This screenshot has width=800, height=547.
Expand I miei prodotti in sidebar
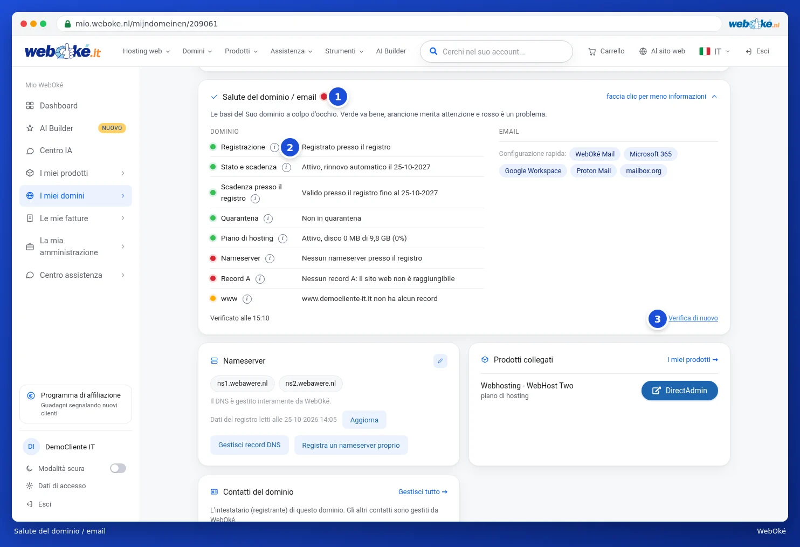(75, 173)
